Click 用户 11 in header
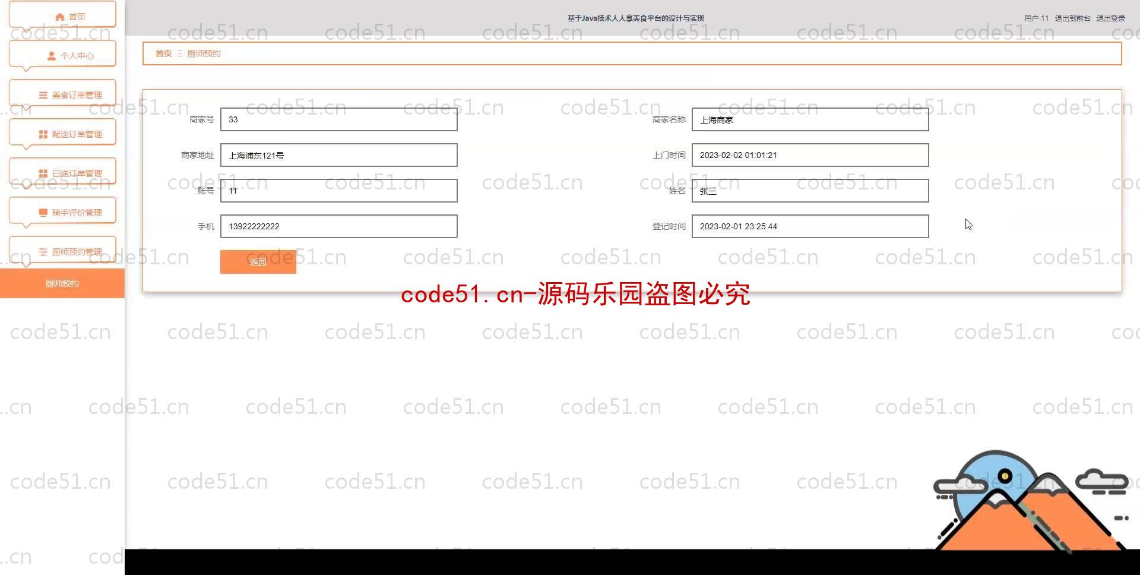 pyautogui.click(x=1037, y=18)
